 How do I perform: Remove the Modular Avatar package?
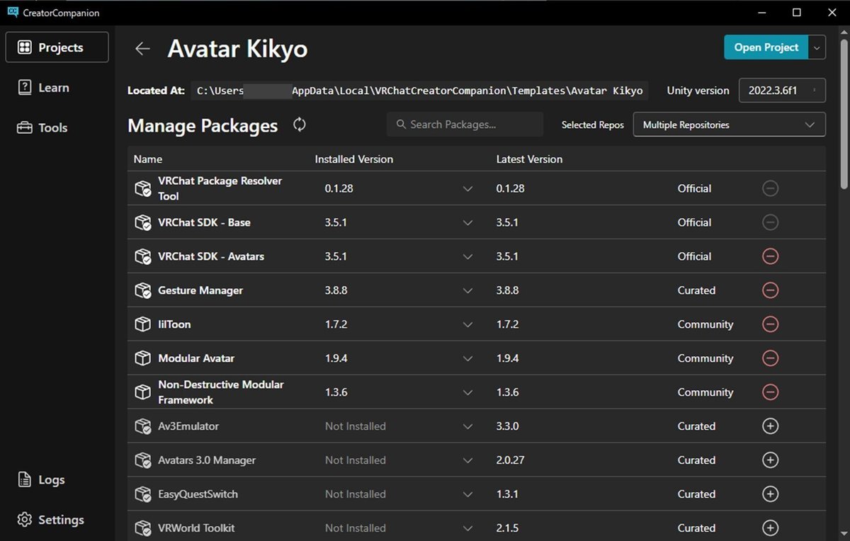click(770, 358)
